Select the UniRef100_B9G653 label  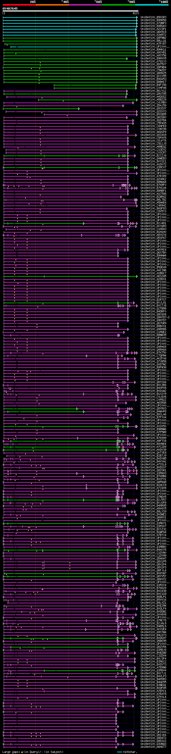click(x=153, y=79)
